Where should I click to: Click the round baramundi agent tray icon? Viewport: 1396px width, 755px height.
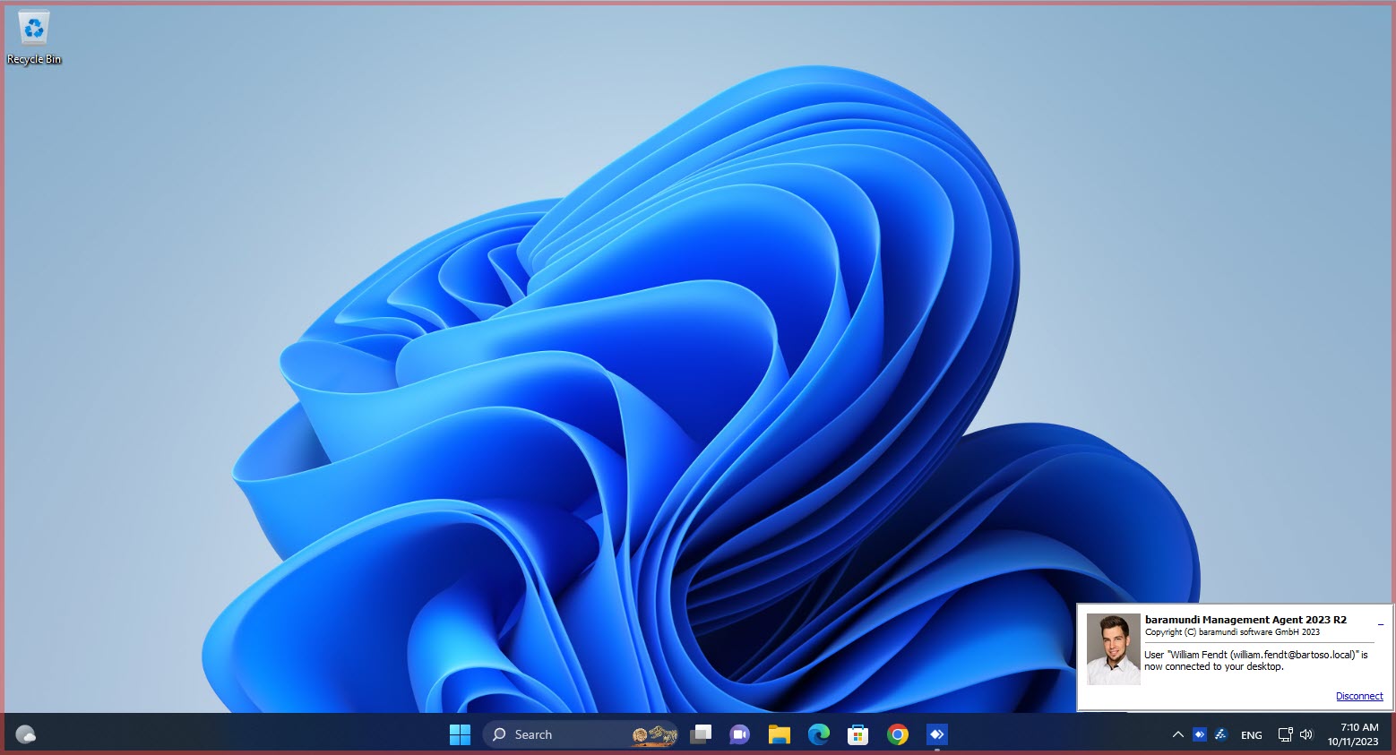[x=1220, y=734]
